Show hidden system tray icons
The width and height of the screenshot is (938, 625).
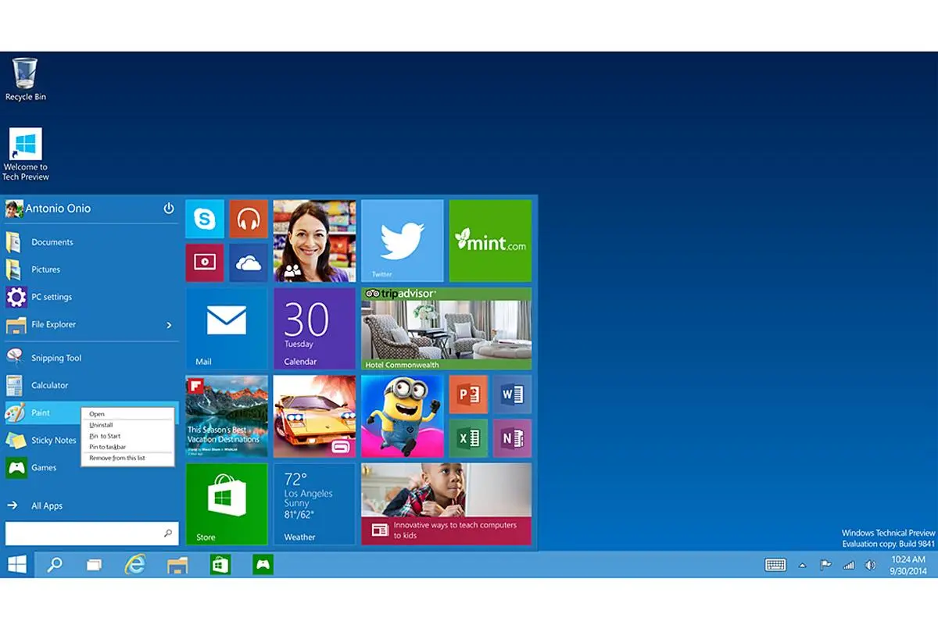802,566
